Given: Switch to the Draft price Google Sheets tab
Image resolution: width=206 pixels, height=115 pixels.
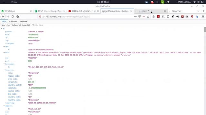Looking at the screenshot, I should [50, 11].
